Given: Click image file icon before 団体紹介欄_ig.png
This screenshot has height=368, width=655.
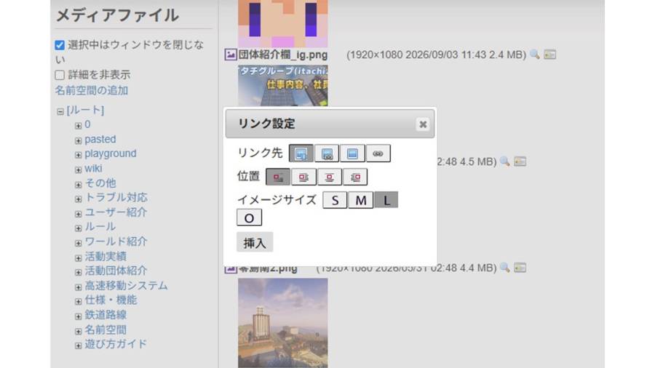Looking at the screenshot, I should (x=231, y=55).
